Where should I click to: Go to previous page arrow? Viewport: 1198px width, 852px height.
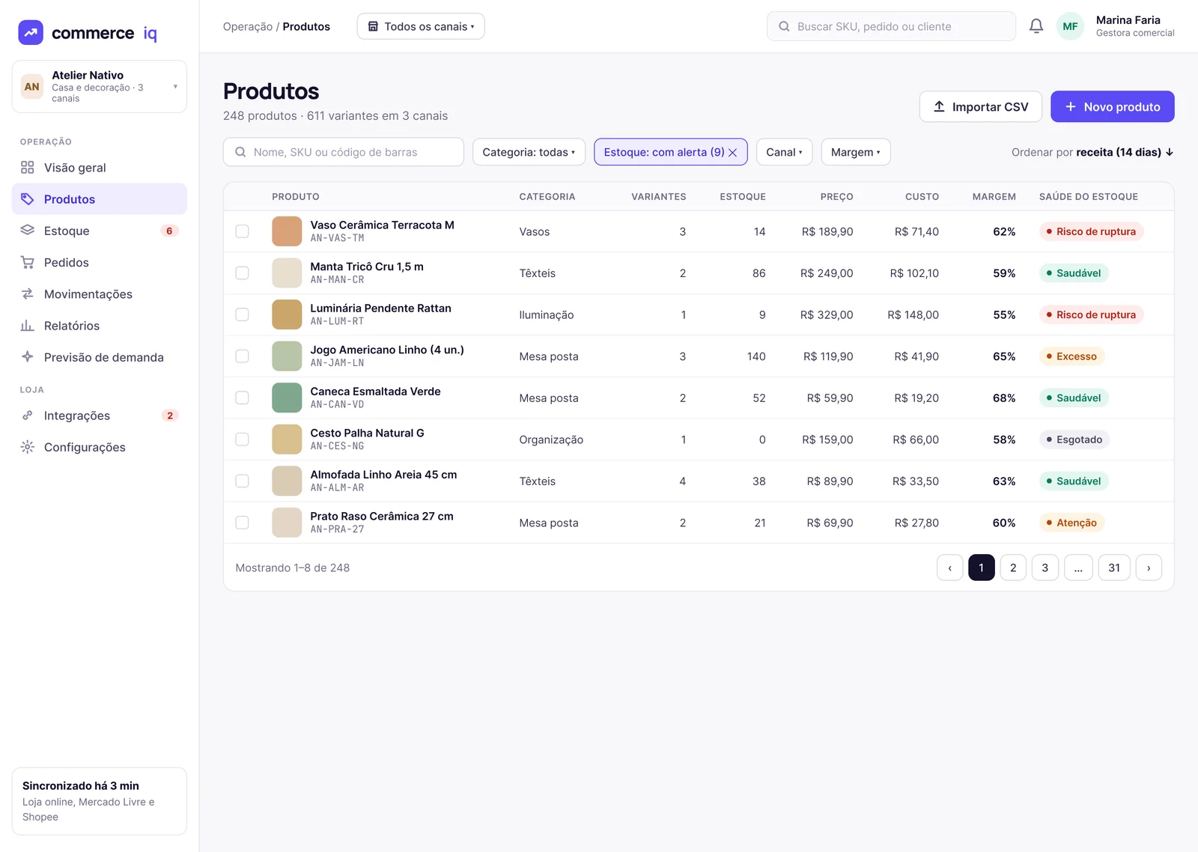[950, 568]
